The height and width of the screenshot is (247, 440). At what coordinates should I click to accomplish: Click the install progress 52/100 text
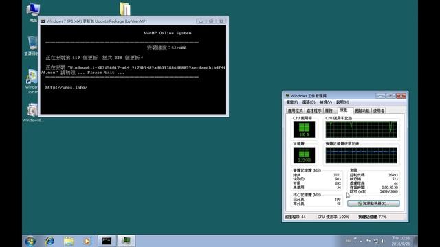pyautogui.click(x=166, y=48)
